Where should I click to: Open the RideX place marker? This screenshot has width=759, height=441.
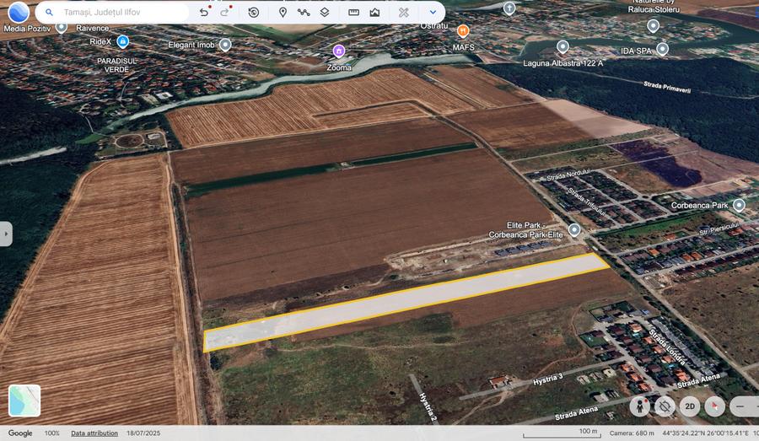(123, 41)
